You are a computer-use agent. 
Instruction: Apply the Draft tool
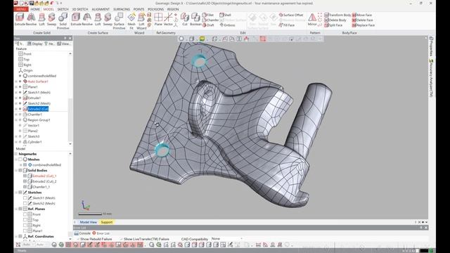point(208,25)
